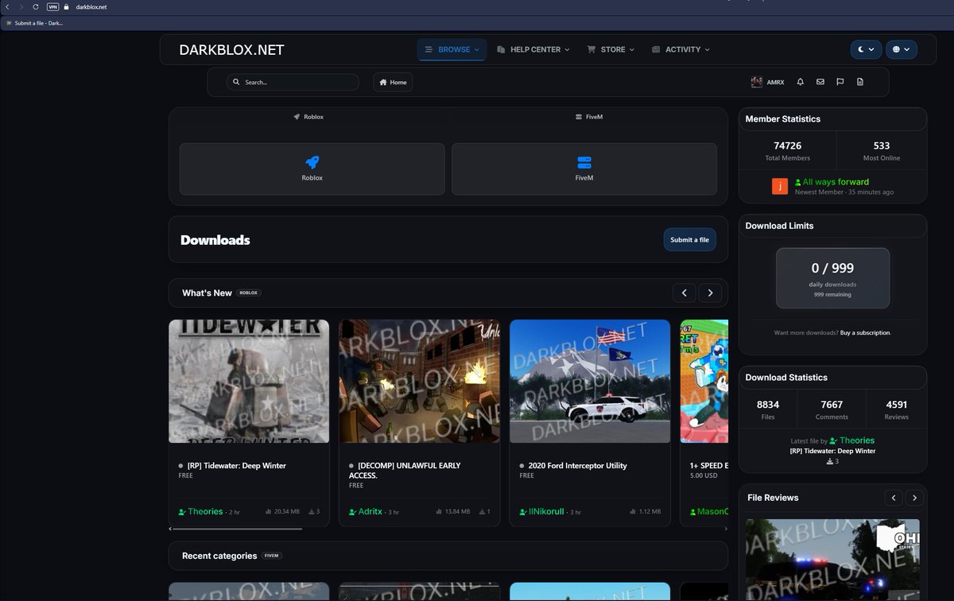Click the ROBLOX tag beside What's New
The height and width of the screenshot is (601, 954).
250,293
